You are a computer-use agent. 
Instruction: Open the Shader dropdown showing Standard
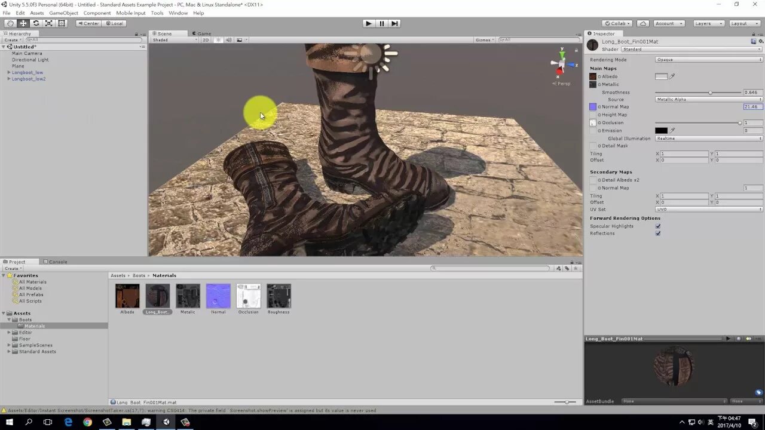[x=692, y=49]
